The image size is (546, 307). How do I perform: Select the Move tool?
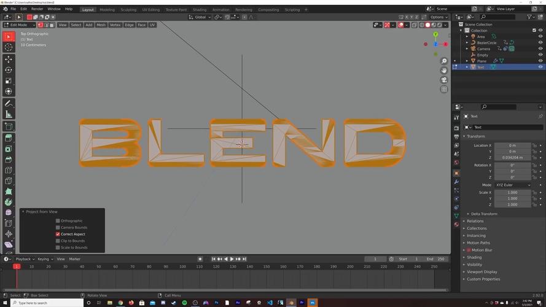[x=9, y=60]
